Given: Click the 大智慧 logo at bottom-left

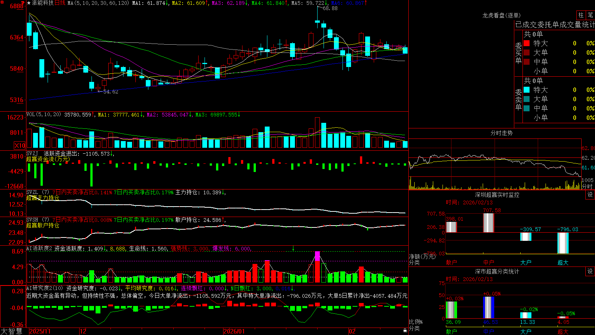Looking at the screenshot, I should (x=12, y=331).
